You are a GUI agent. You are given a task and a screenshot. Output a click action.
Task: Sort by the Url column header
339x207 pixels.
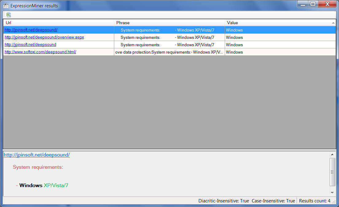(x=59, y=23)
